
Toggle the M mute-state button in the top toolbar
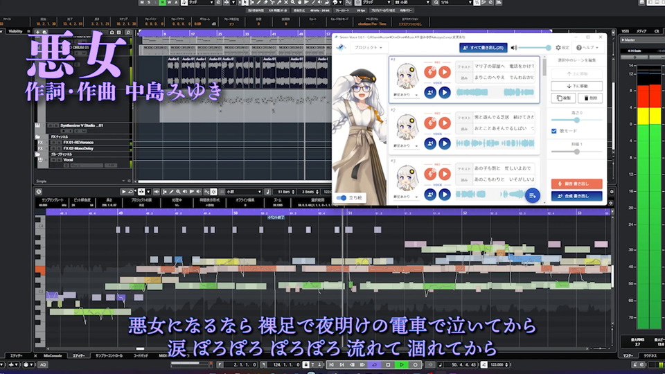141,3
